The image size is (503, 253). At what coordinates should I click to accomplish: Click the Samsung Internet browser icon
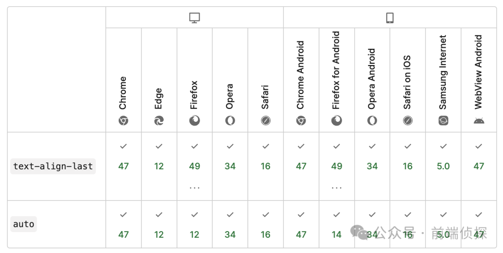[443, 121]
